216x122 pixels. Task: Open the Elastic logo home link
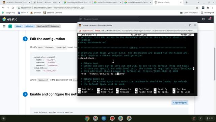coord(10,19)
